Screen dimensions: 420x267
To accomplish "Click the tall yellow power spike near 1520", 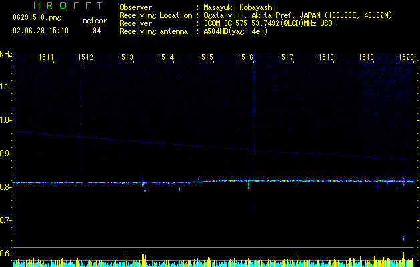I will coord(404,259).
